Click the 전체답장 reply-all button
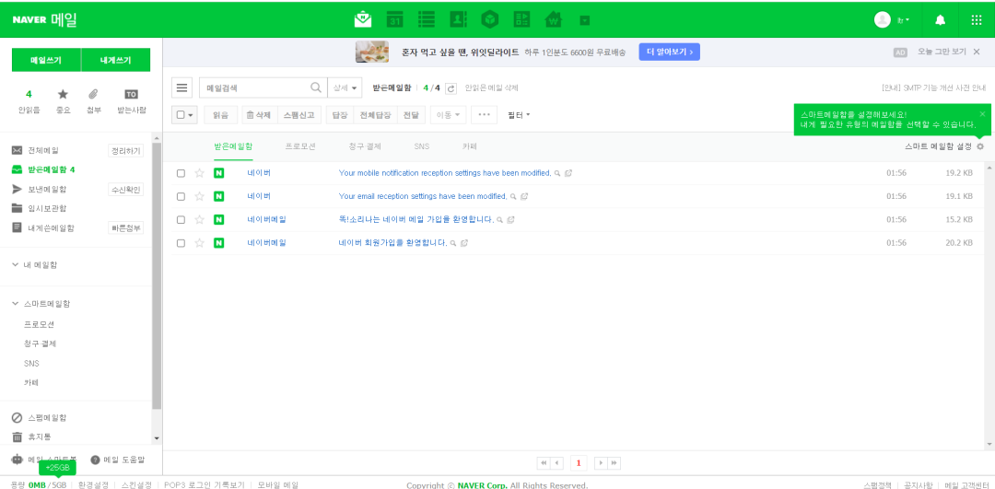 375,115
